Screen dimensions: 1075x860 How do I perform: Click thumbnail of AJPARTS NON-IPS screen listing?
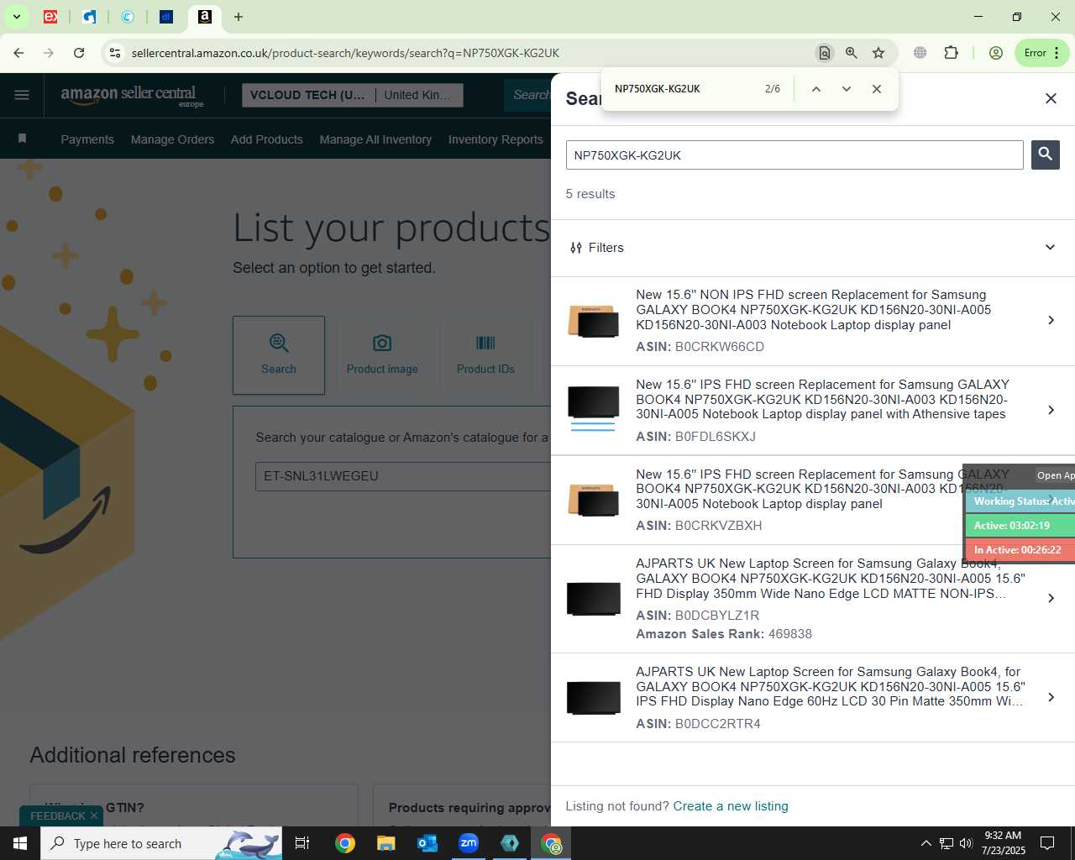click(x=594, y=599)
